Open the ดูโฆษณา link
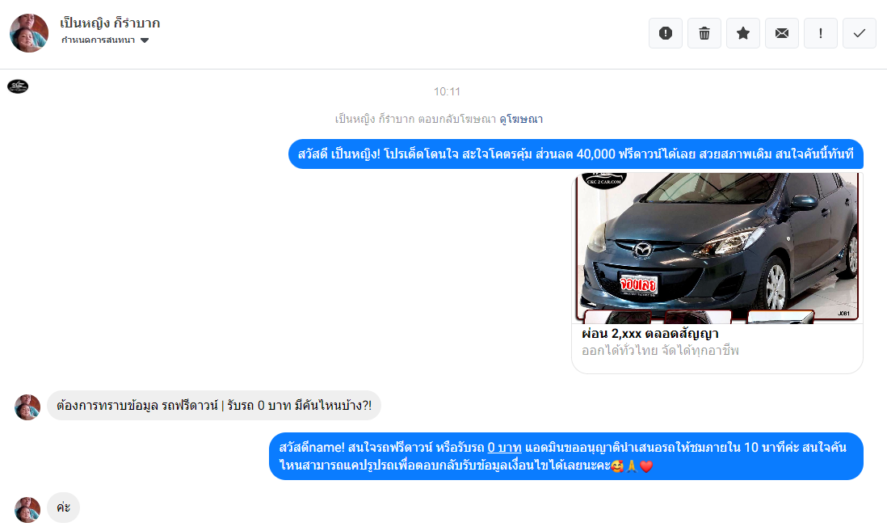887x531 pixels. pos(521,119)
